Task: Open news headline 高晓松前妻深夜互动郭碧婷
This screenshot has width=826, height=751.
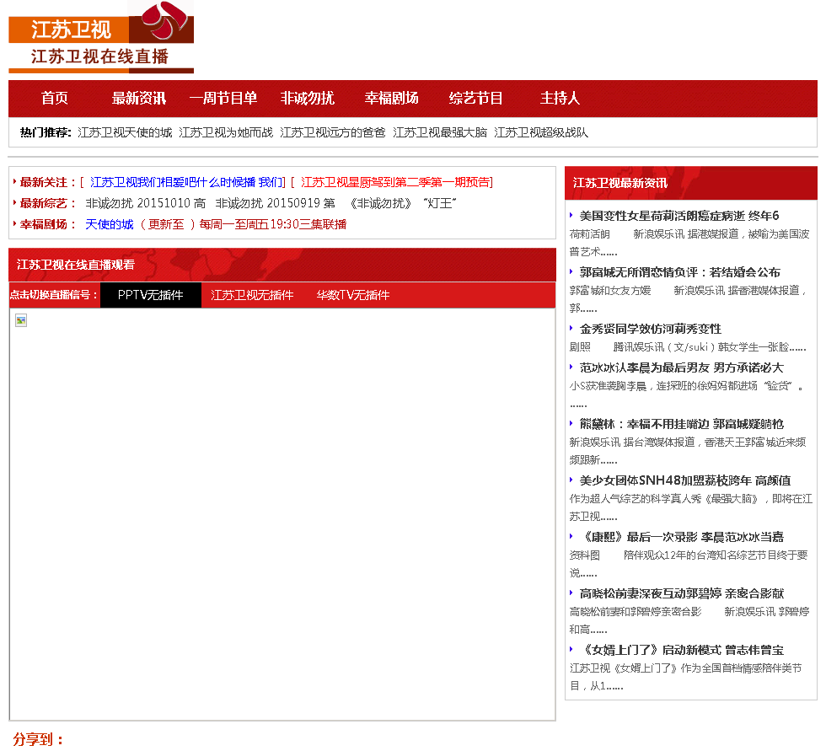Action: point(681,593)
